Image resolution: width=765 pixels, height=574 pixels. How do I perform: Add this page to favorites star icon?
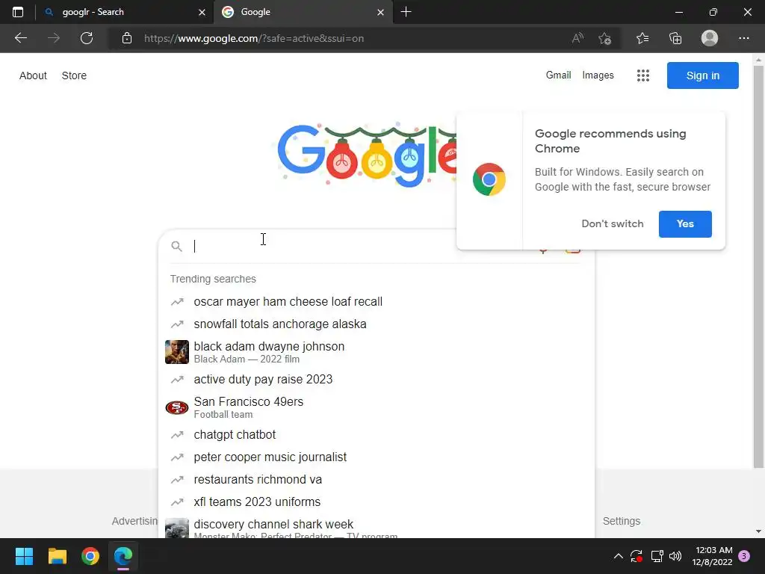tap(605, 38)
